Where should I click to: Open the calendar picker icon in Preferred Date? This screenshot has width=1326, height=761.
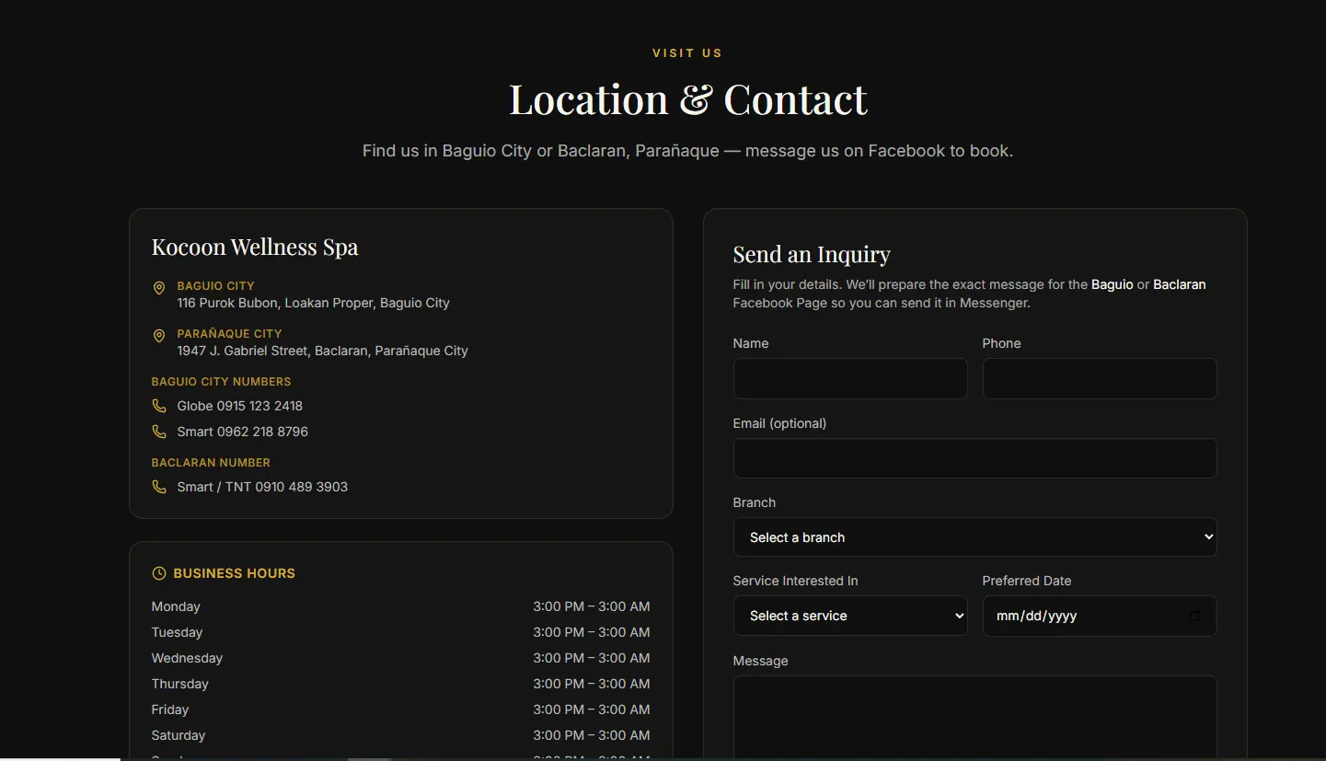point(1195,616)
